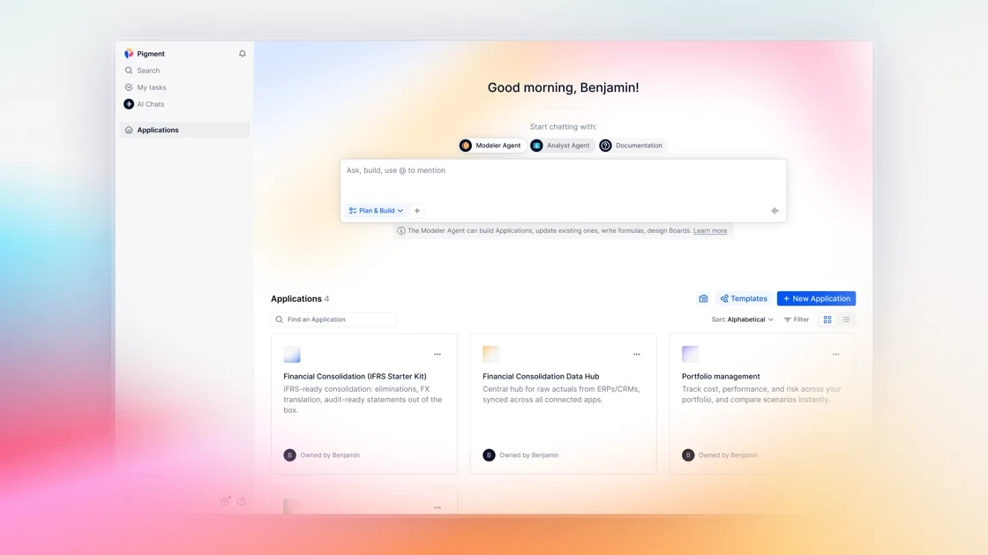This screenshot has width=988, height=555.
Task: Create a New Application
Action: click(816, 298)
